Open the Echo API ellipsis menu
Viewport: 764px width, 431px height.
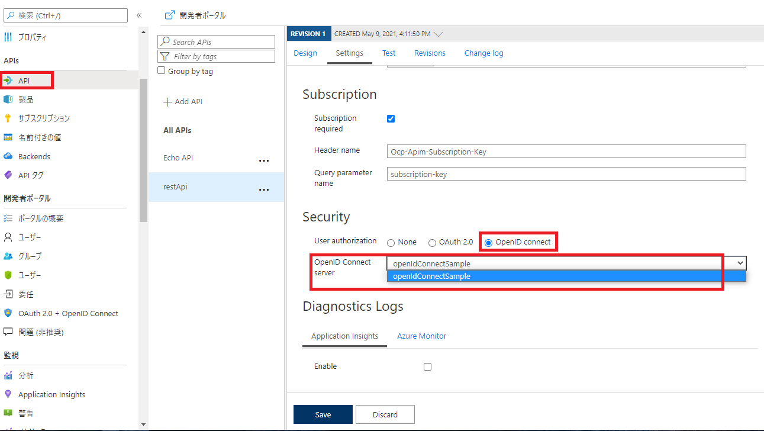[264, 160]
